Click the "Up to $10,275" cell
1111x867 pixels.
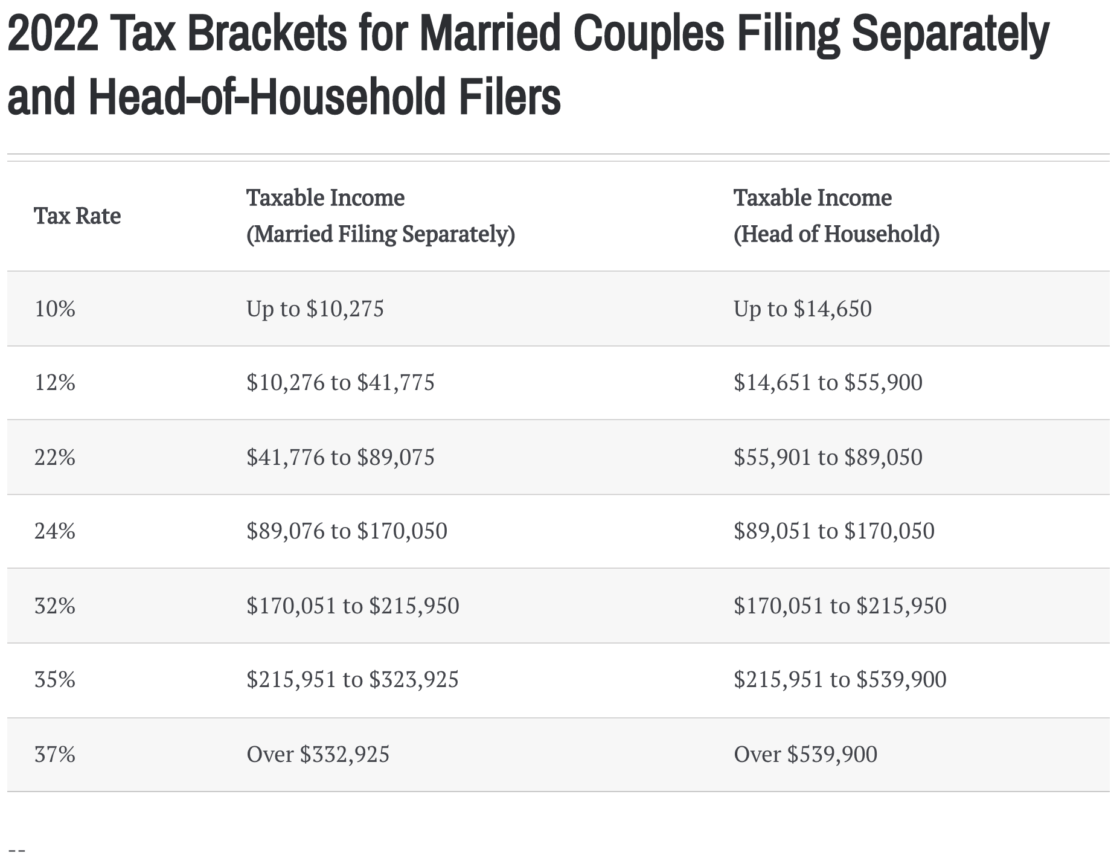pyautogui.click(x=315, y=309)
